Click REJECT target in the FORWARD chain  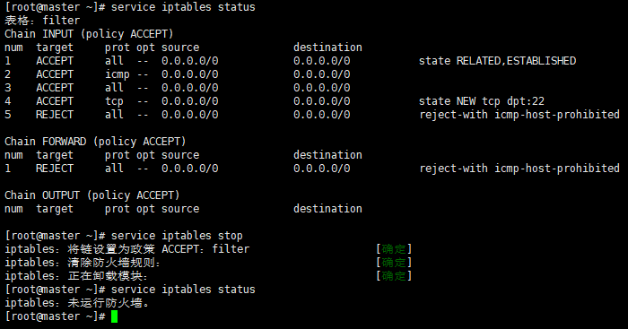55,169
